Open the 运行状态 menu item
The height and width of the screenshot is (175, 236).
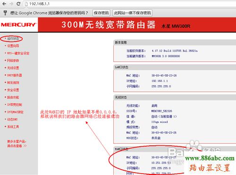[x=13, y=38]
